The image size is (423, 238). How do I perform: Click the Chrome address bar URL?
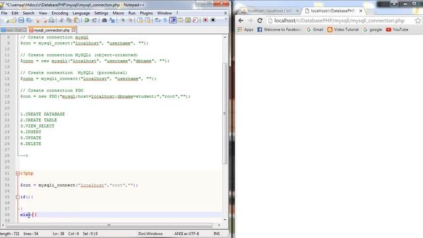click(x=339, y=20)
